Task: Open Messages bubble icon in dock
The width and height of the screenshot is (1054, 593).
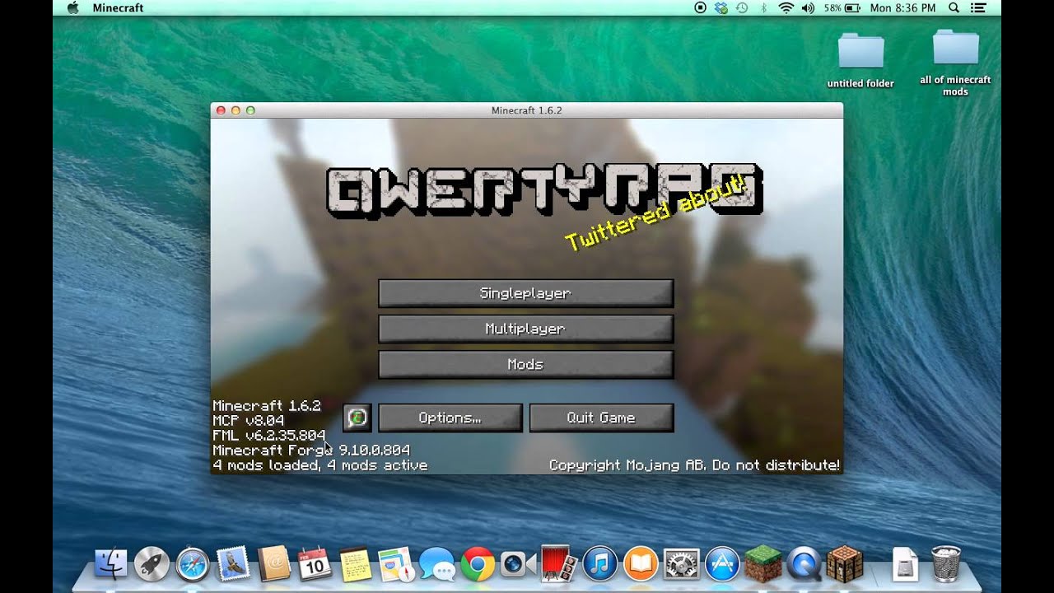Action: [436, 564]
